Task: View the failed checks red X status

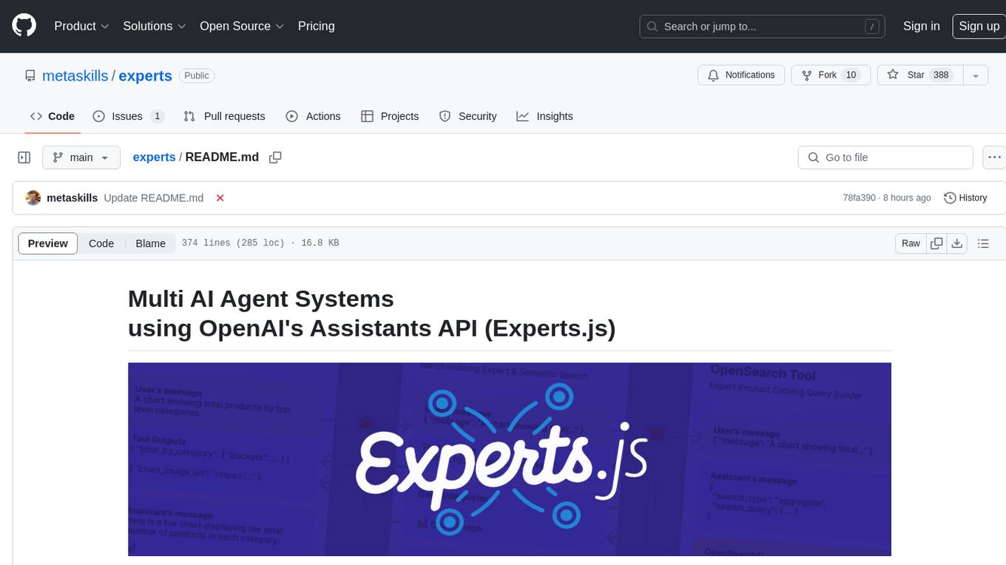Action: point(220,197)
